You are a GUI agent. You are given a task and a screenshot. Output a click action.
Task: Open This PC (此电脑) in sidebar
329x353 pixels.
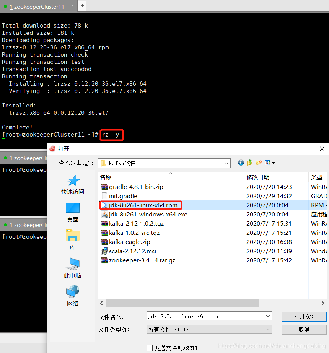(73, 268)
